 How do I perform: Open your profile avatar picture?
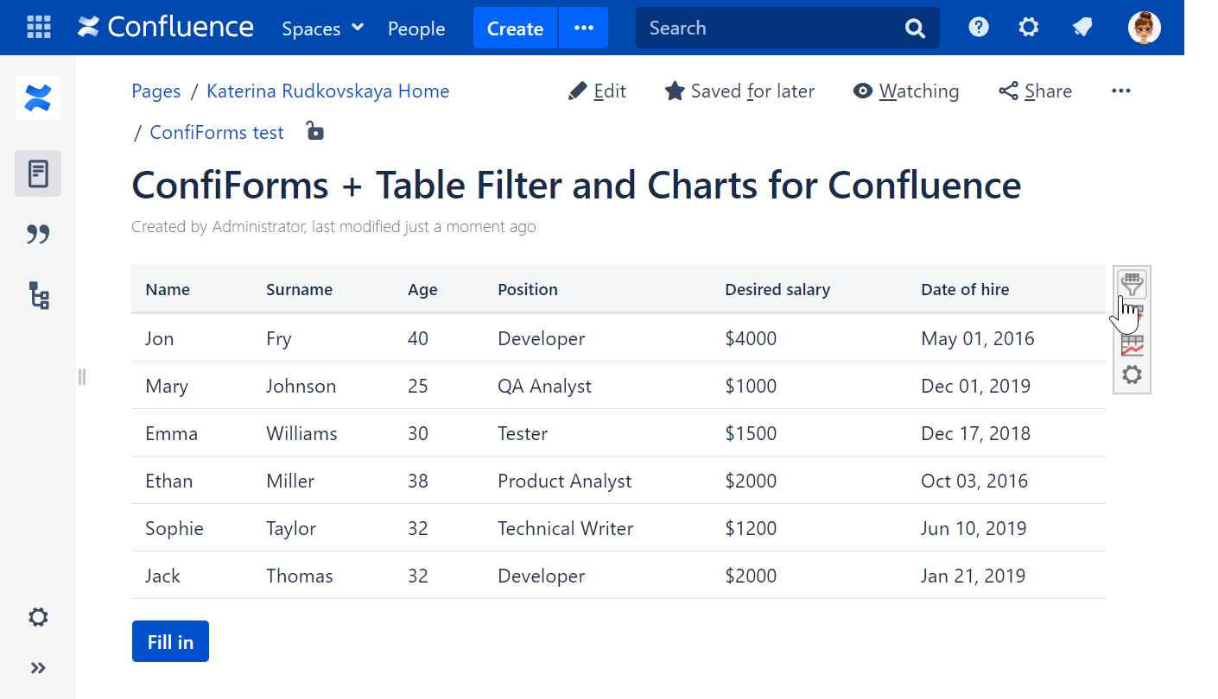[x=1144, y=27]
